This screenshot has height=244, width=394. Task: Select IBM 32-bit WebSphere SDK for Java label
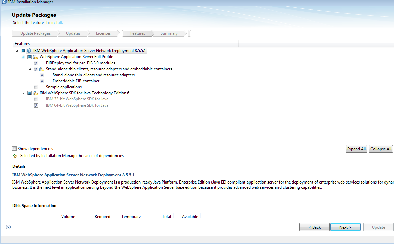(x=77, y=99)
